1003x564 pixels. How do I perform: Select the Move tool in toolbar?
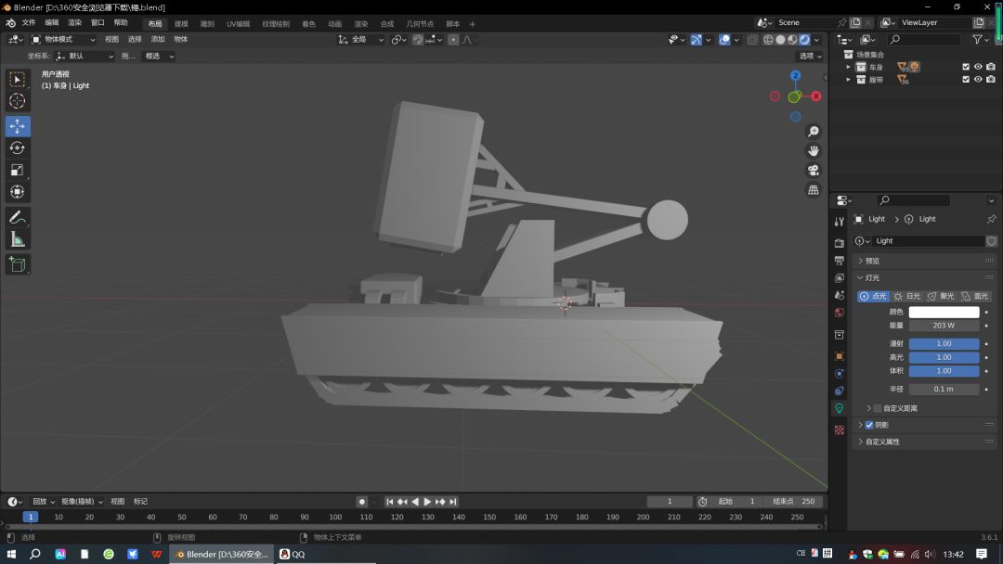(x=18, y=126)
